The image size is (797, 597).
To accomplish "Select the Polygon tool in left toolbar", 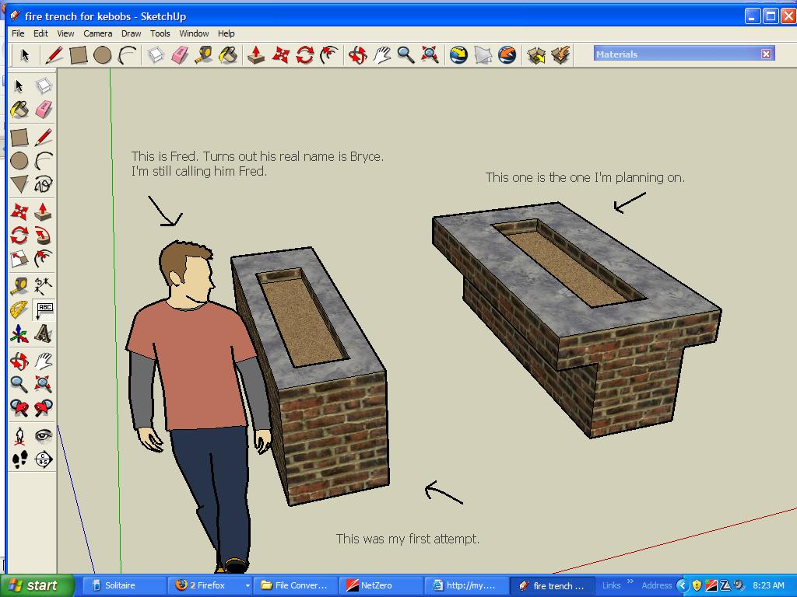I will click(x=19, y=184).
